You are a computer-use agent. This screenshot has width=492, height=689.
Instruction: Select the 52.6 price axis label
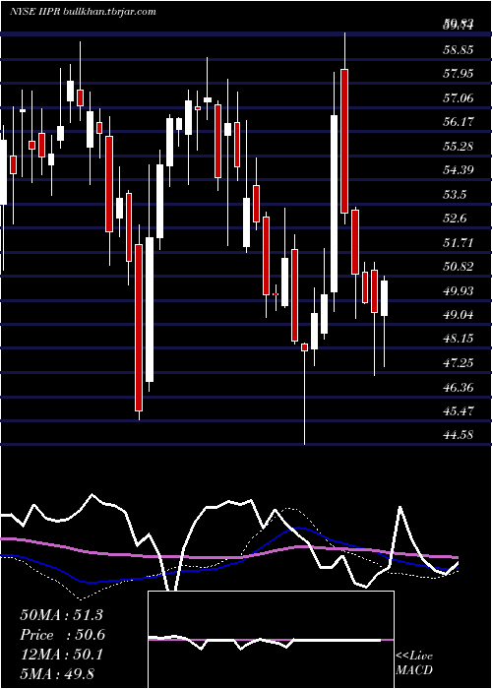pos(456,219)
